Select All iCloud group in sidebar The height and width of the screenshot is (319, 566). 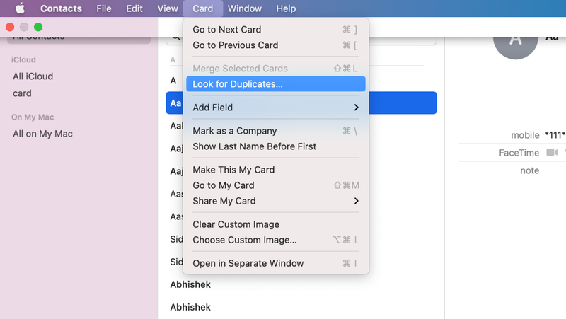pyautogui.click(x=33, y=76)
